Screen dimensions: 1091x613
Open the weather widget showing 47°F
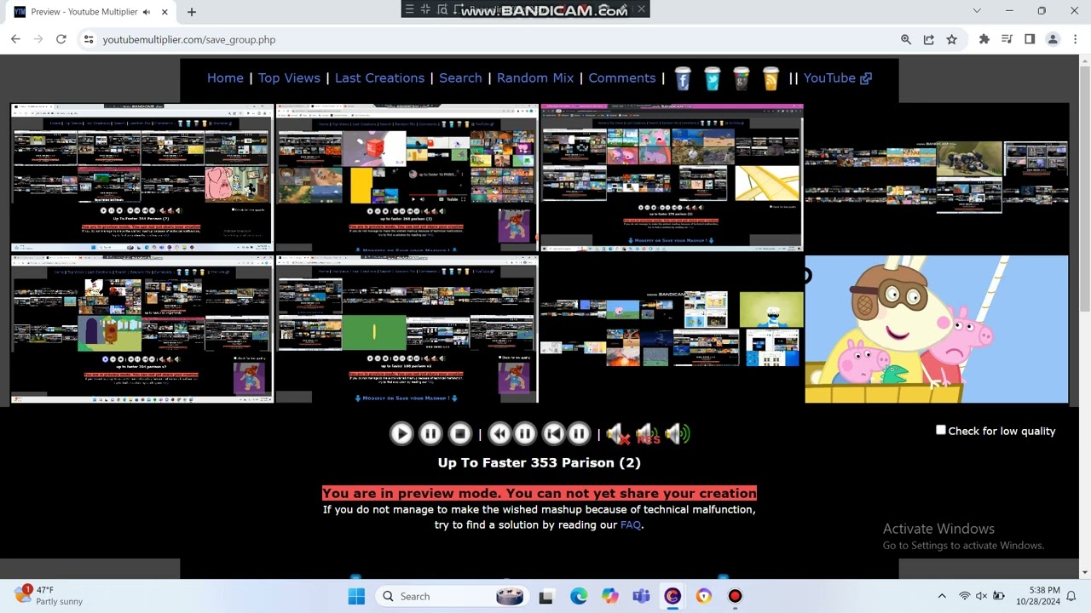pos(49,595)
